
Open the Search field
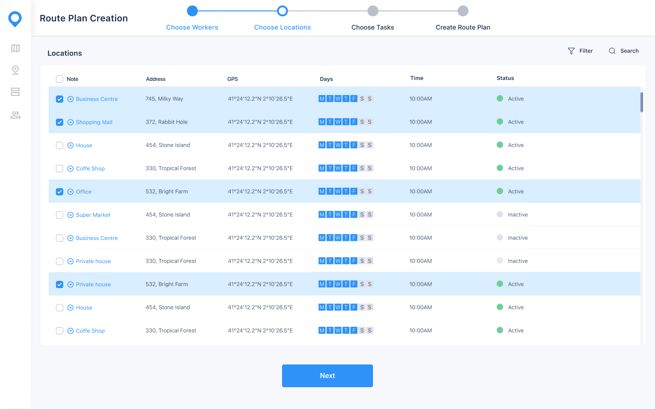pos(624,51)
